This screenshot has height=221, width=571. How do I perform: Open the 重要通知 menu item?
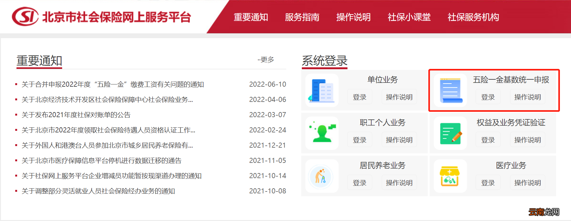click(251, 17)
